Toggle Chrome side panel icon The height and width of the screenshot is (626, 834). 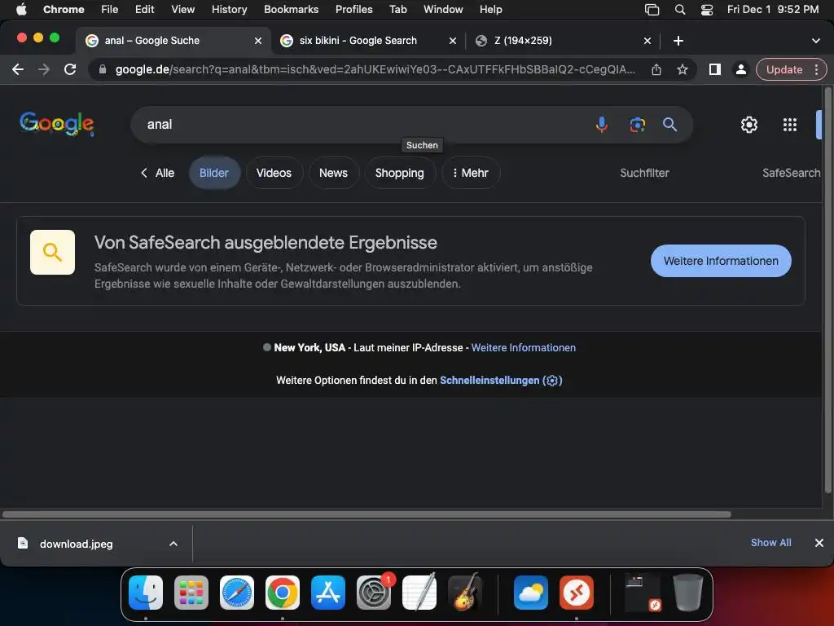[715, 70]
